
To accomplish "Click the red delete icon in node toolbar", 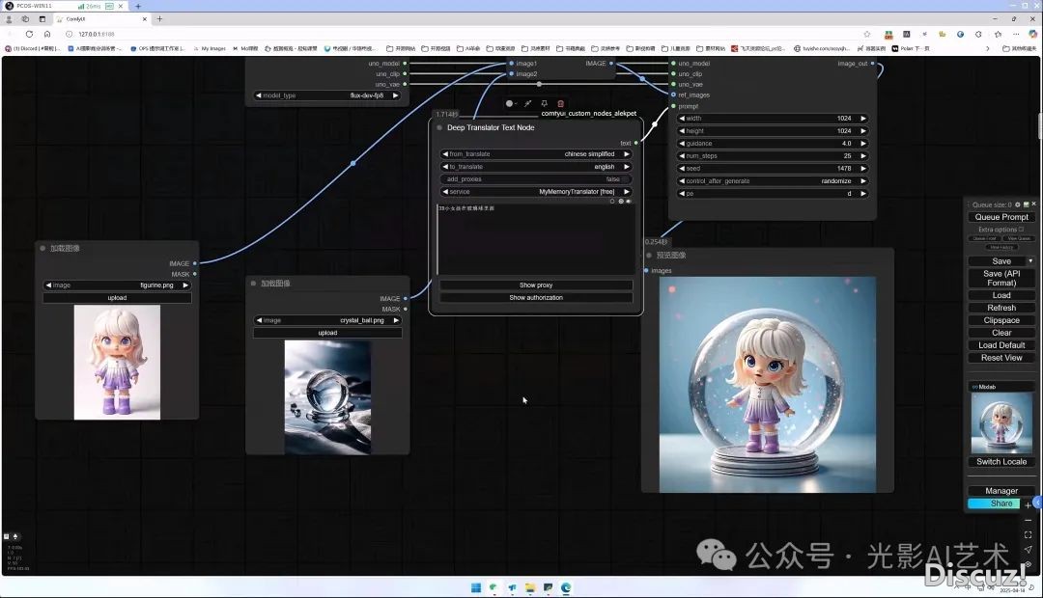I will (561, 103).
